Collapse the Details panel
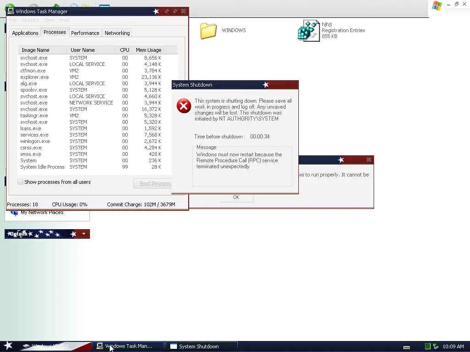 [x=84, y=233]
